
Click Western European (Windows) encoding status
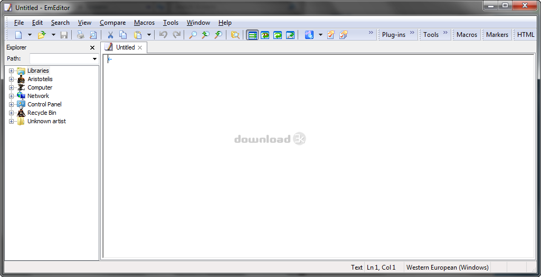pos(448,268)
